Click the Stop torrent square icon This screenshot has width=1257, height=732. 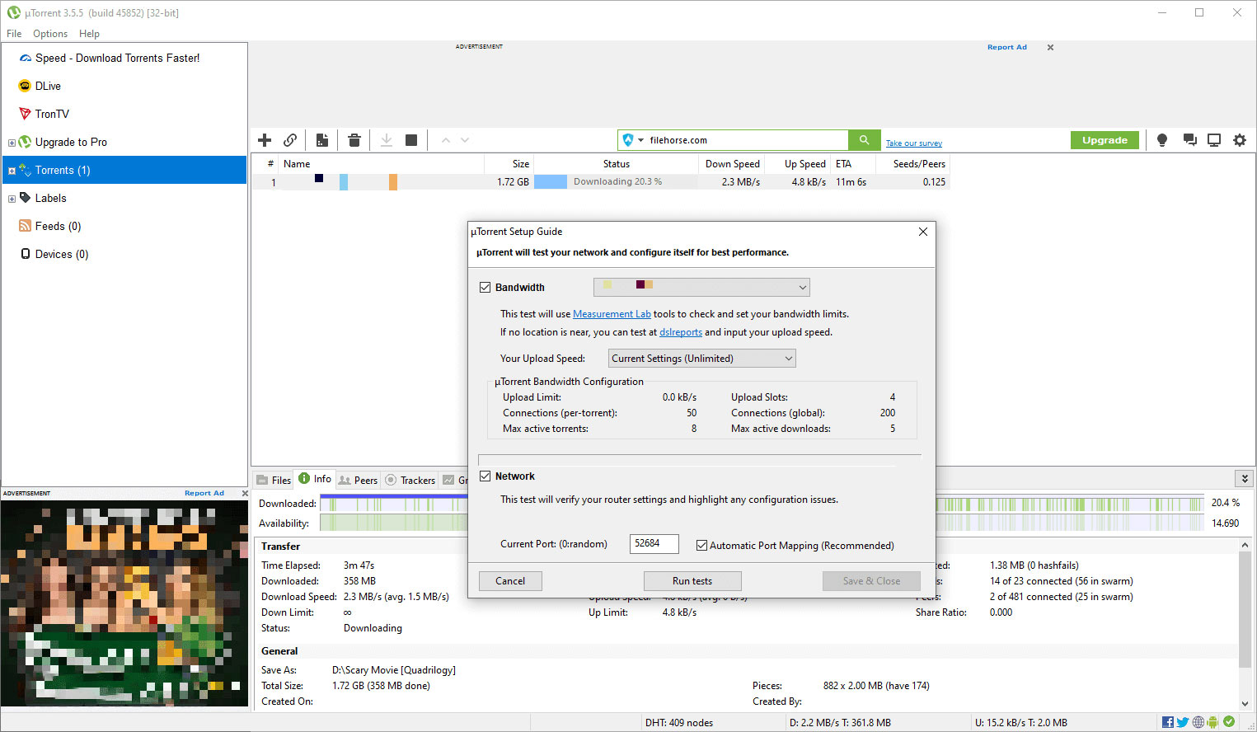point(411,140)
